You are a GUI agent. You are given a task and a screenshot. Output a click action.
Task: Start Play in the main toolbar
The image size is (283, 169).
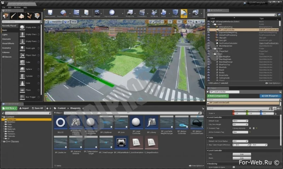pos(184,13)
